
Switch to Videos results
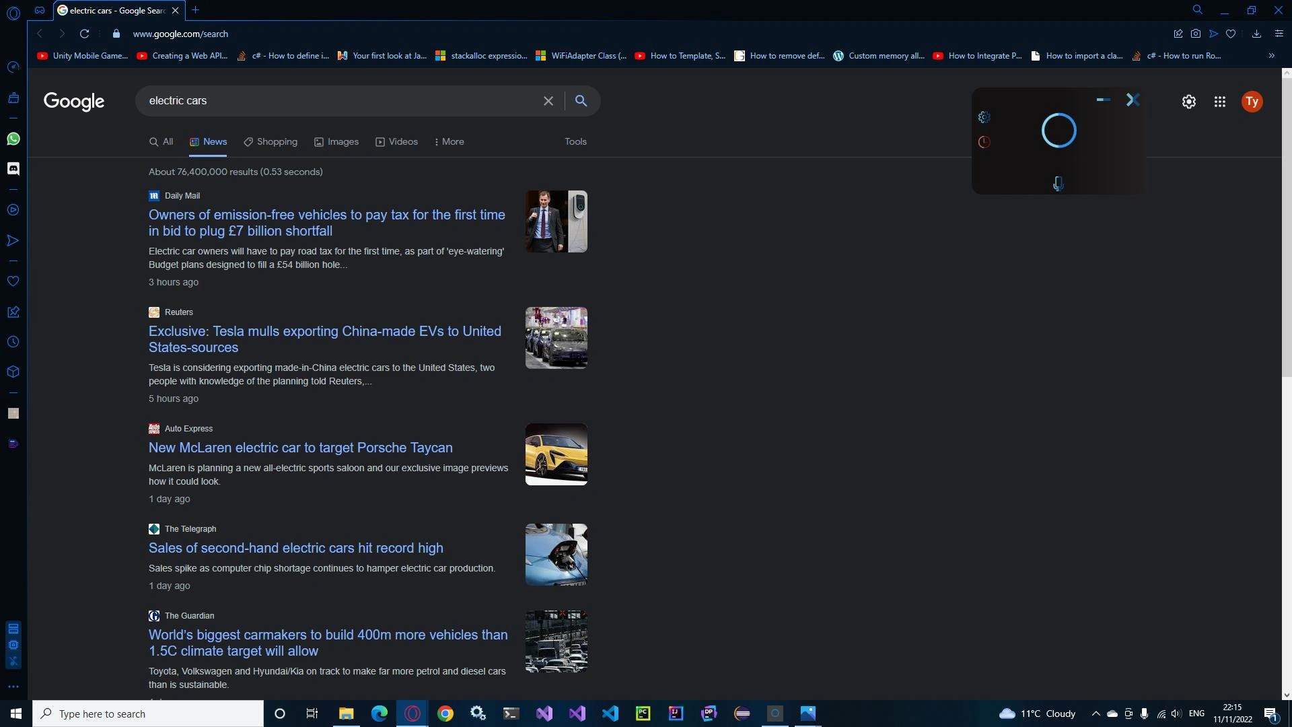point(397,141)
